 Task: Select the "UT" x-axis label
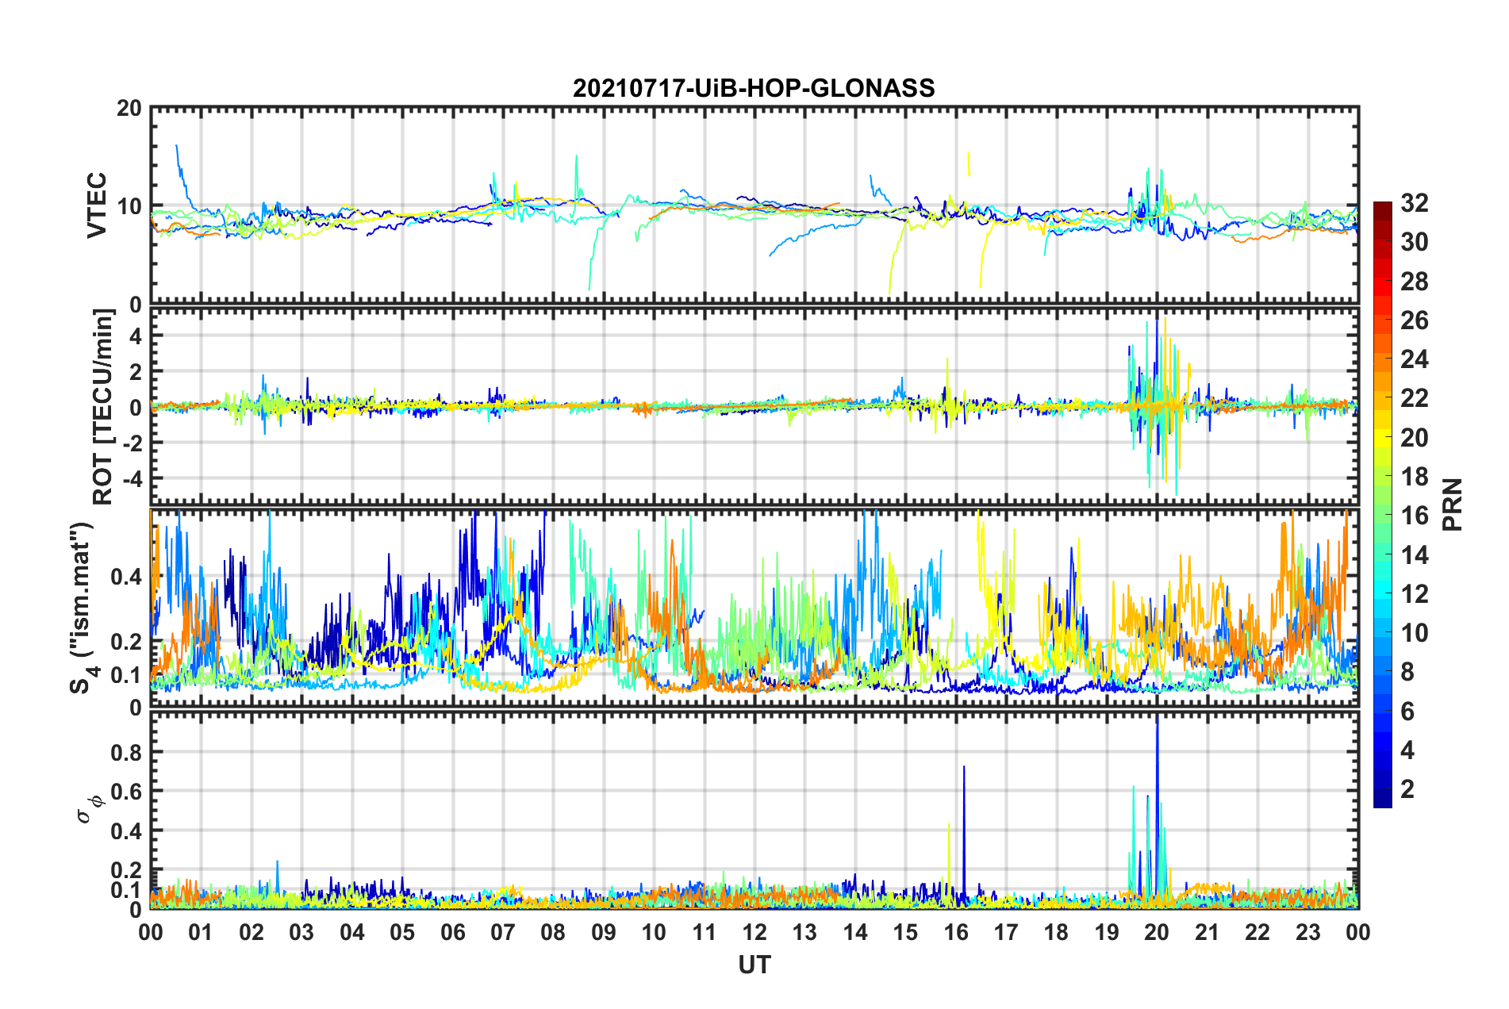click(754, 964)
